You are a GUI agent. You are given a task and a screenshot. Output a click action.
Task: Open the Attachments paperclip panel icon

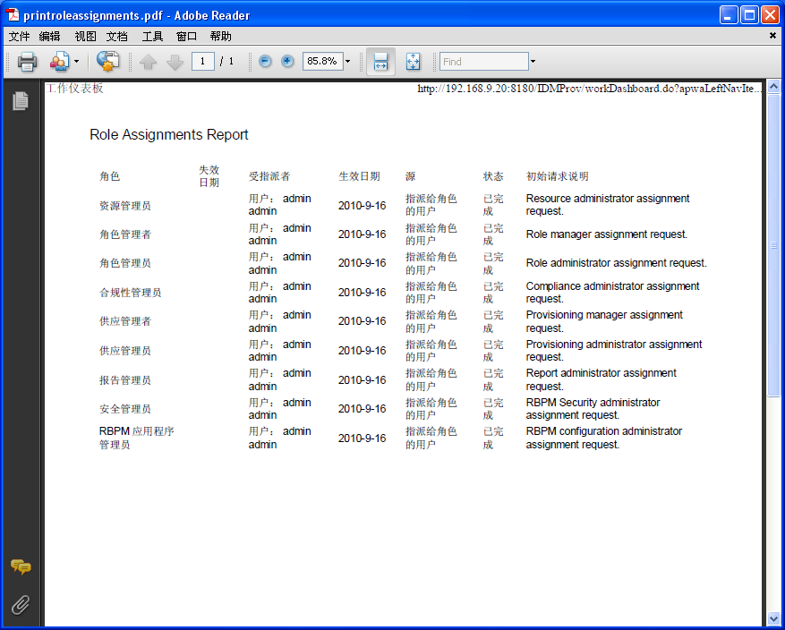click(21, 604)
